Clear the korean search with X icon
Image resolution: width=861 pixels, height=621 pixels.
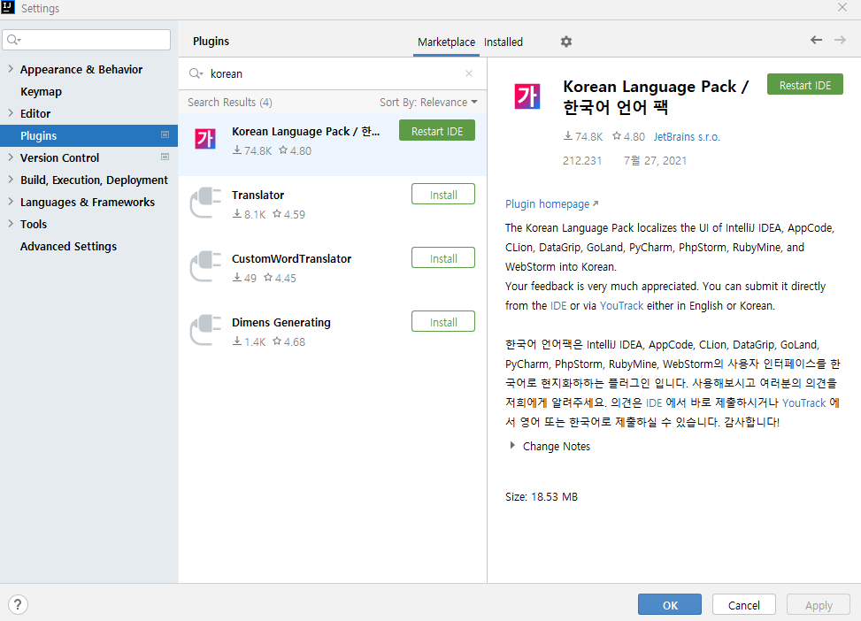[469, 73]
